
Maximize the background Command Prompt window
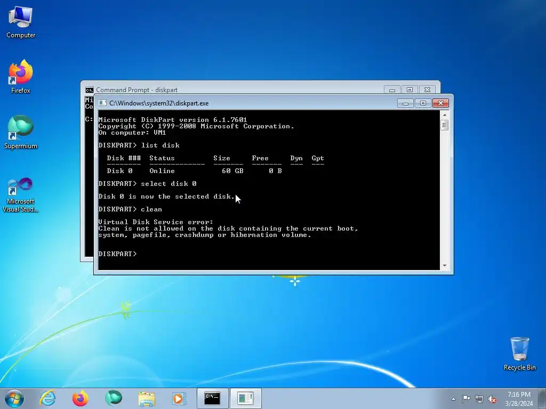[x=410, y=89]
